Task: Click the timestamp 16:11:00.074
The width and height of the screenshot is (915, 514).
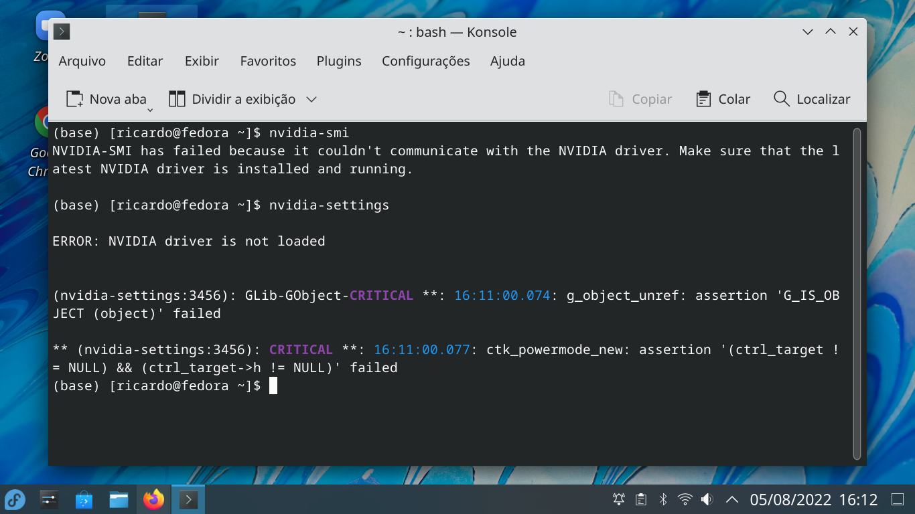Action: (502, 295)
